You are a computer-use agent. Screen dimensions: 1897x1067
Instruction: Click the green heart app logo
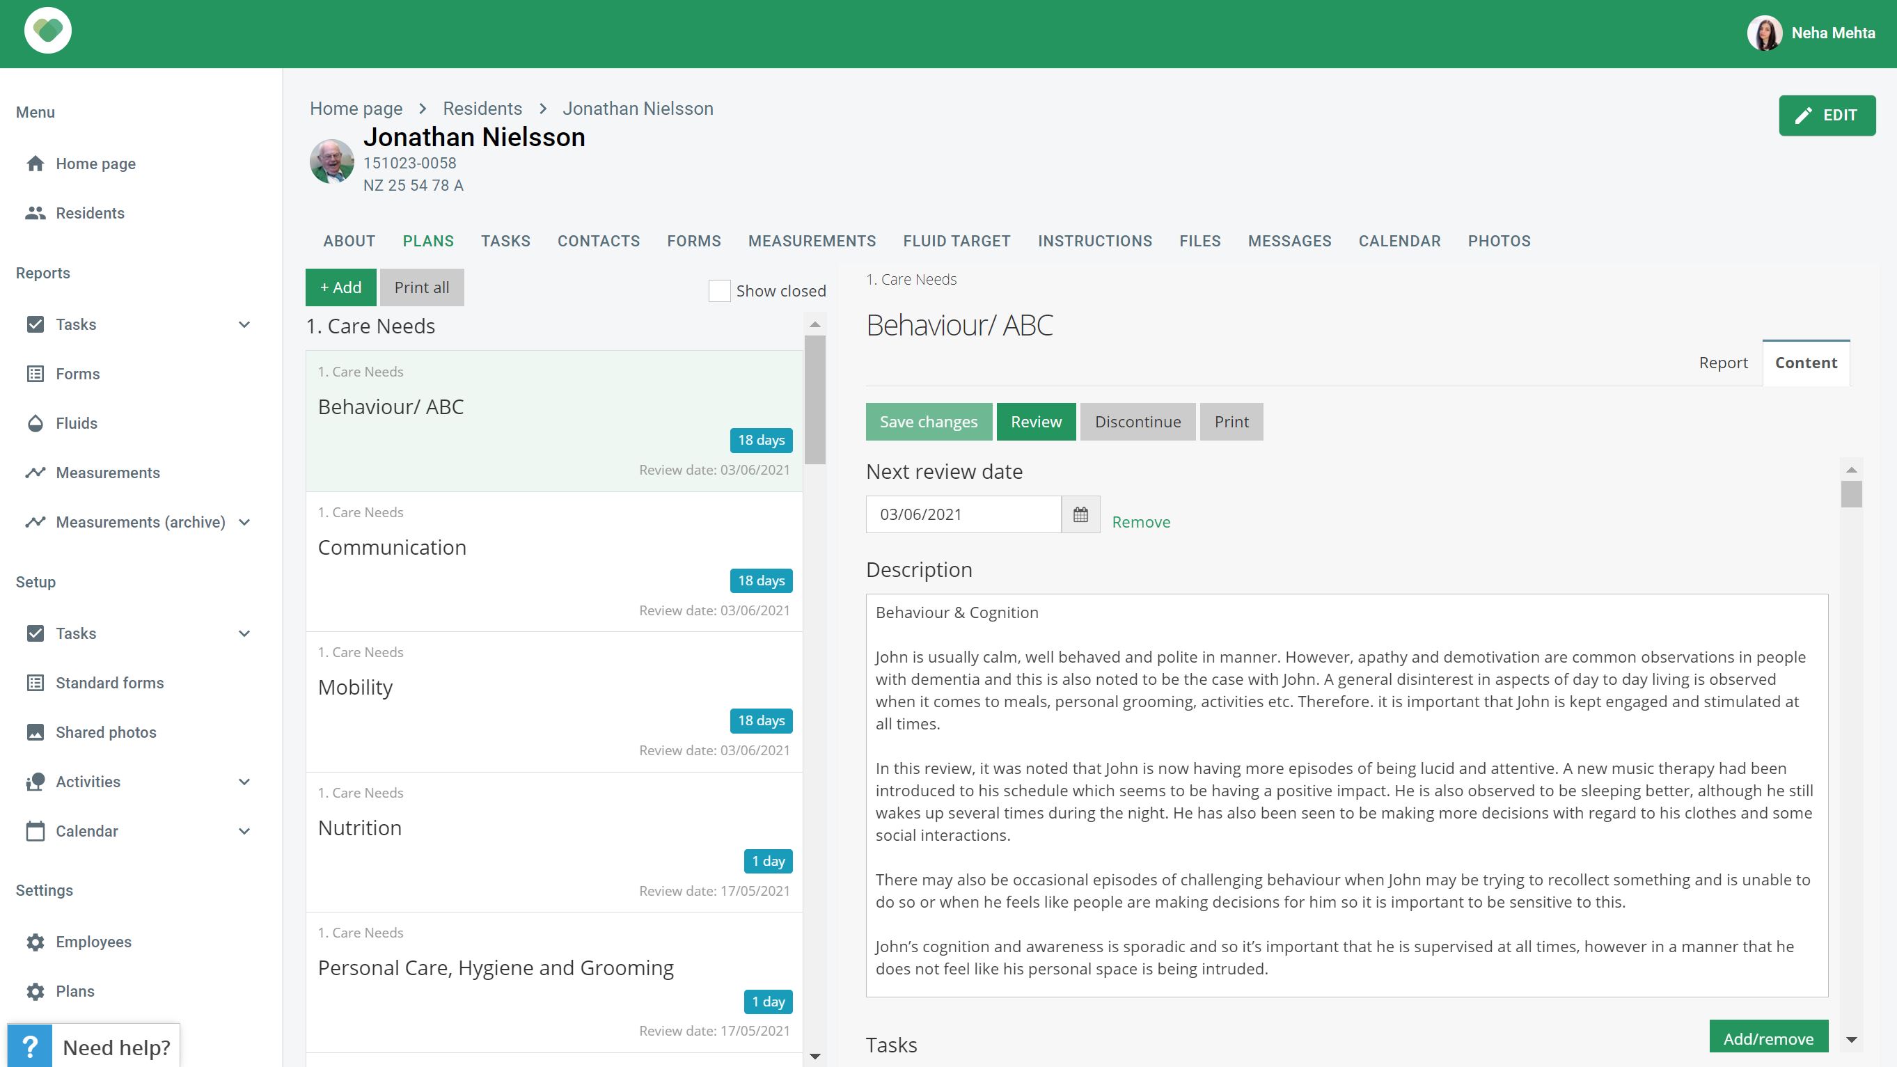click(48, 30)
